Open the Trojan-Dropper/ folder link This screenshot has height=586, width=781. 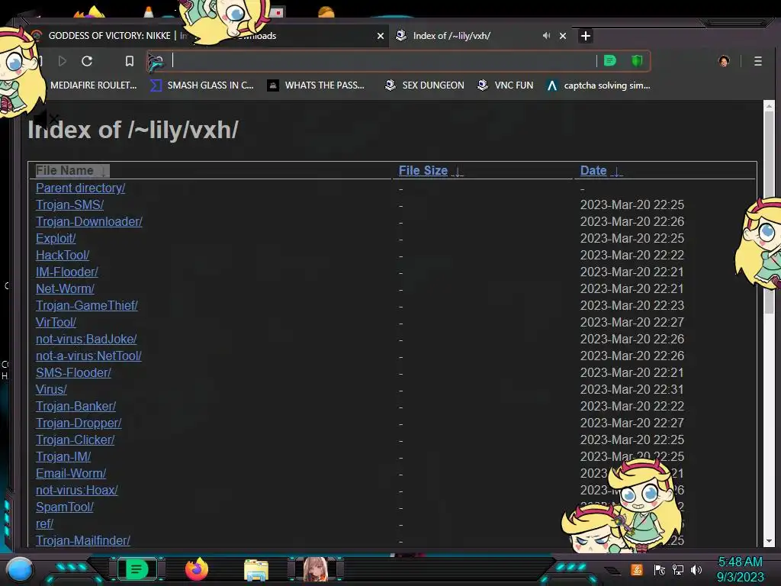coord(79,423)
